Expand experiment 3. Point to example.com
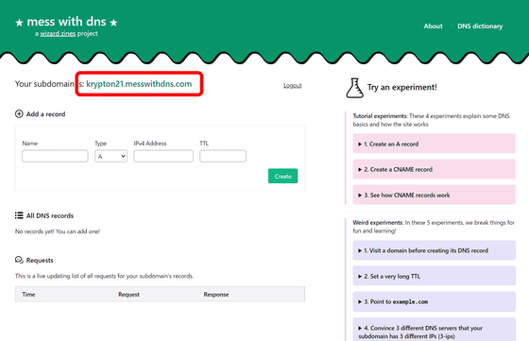Viewport: 529px width, 341px height. coord(434,302)
